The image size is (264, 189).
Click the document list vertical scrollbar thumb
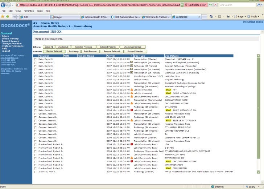[259, 108]
